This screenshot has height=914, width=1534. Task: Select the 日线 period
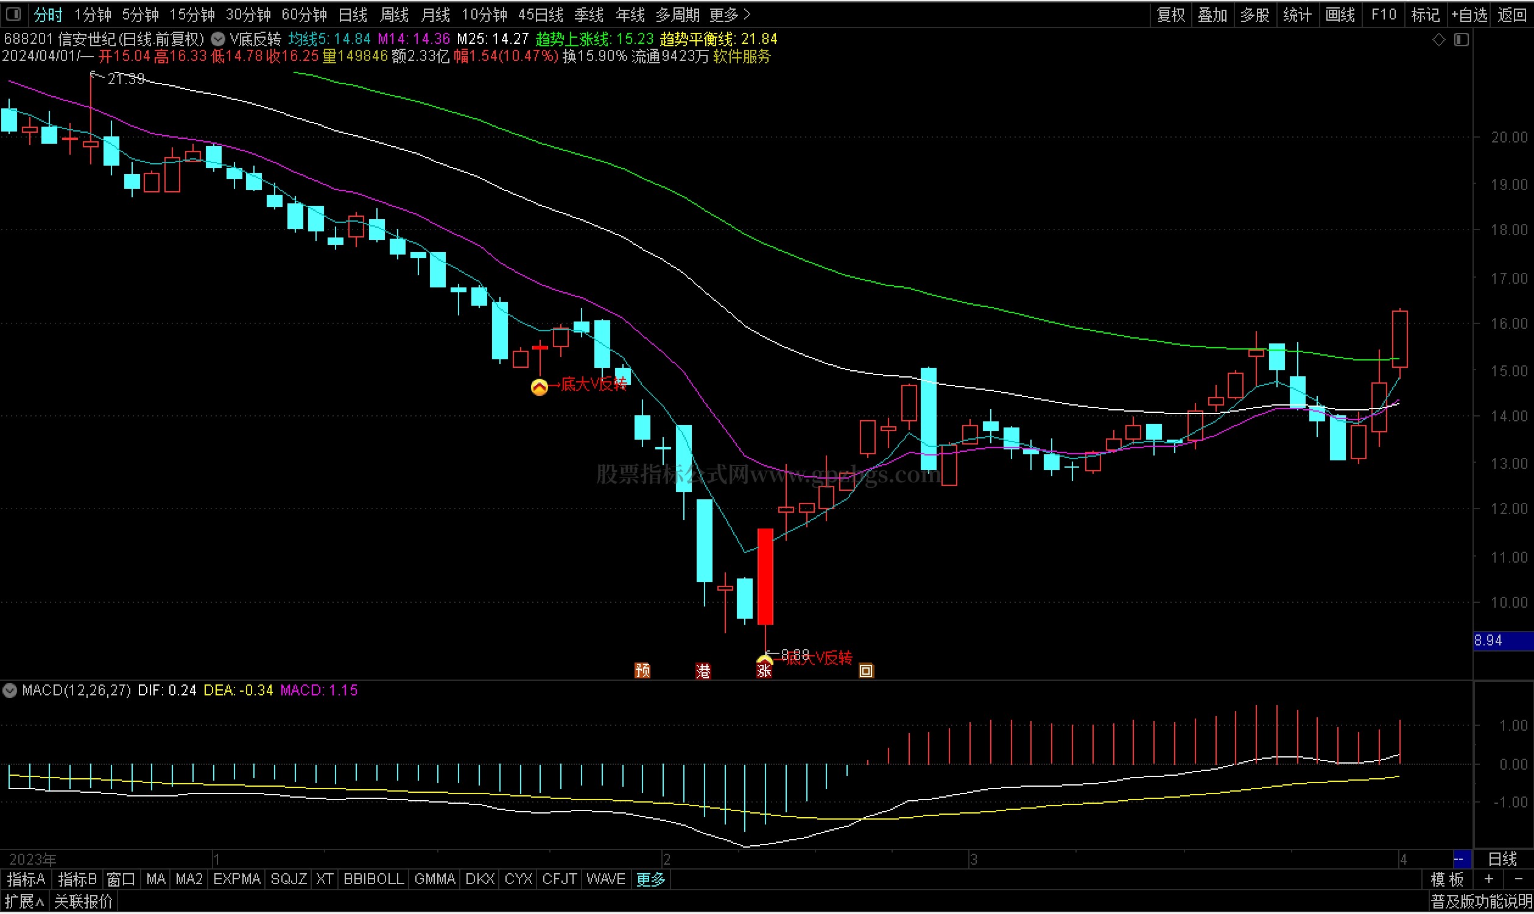[x=353, y=14]
